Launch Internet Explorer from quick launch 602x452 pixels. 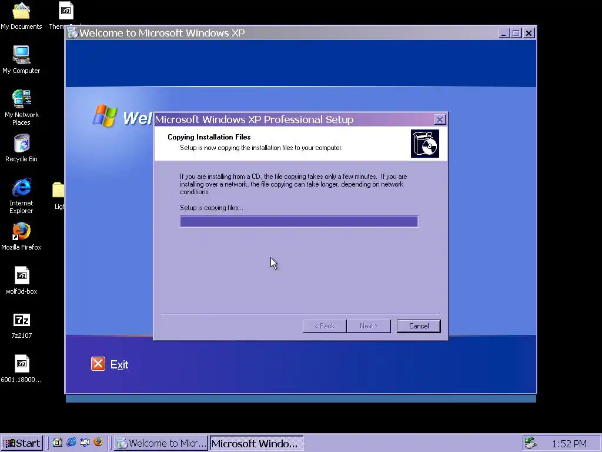coord(71,443)
